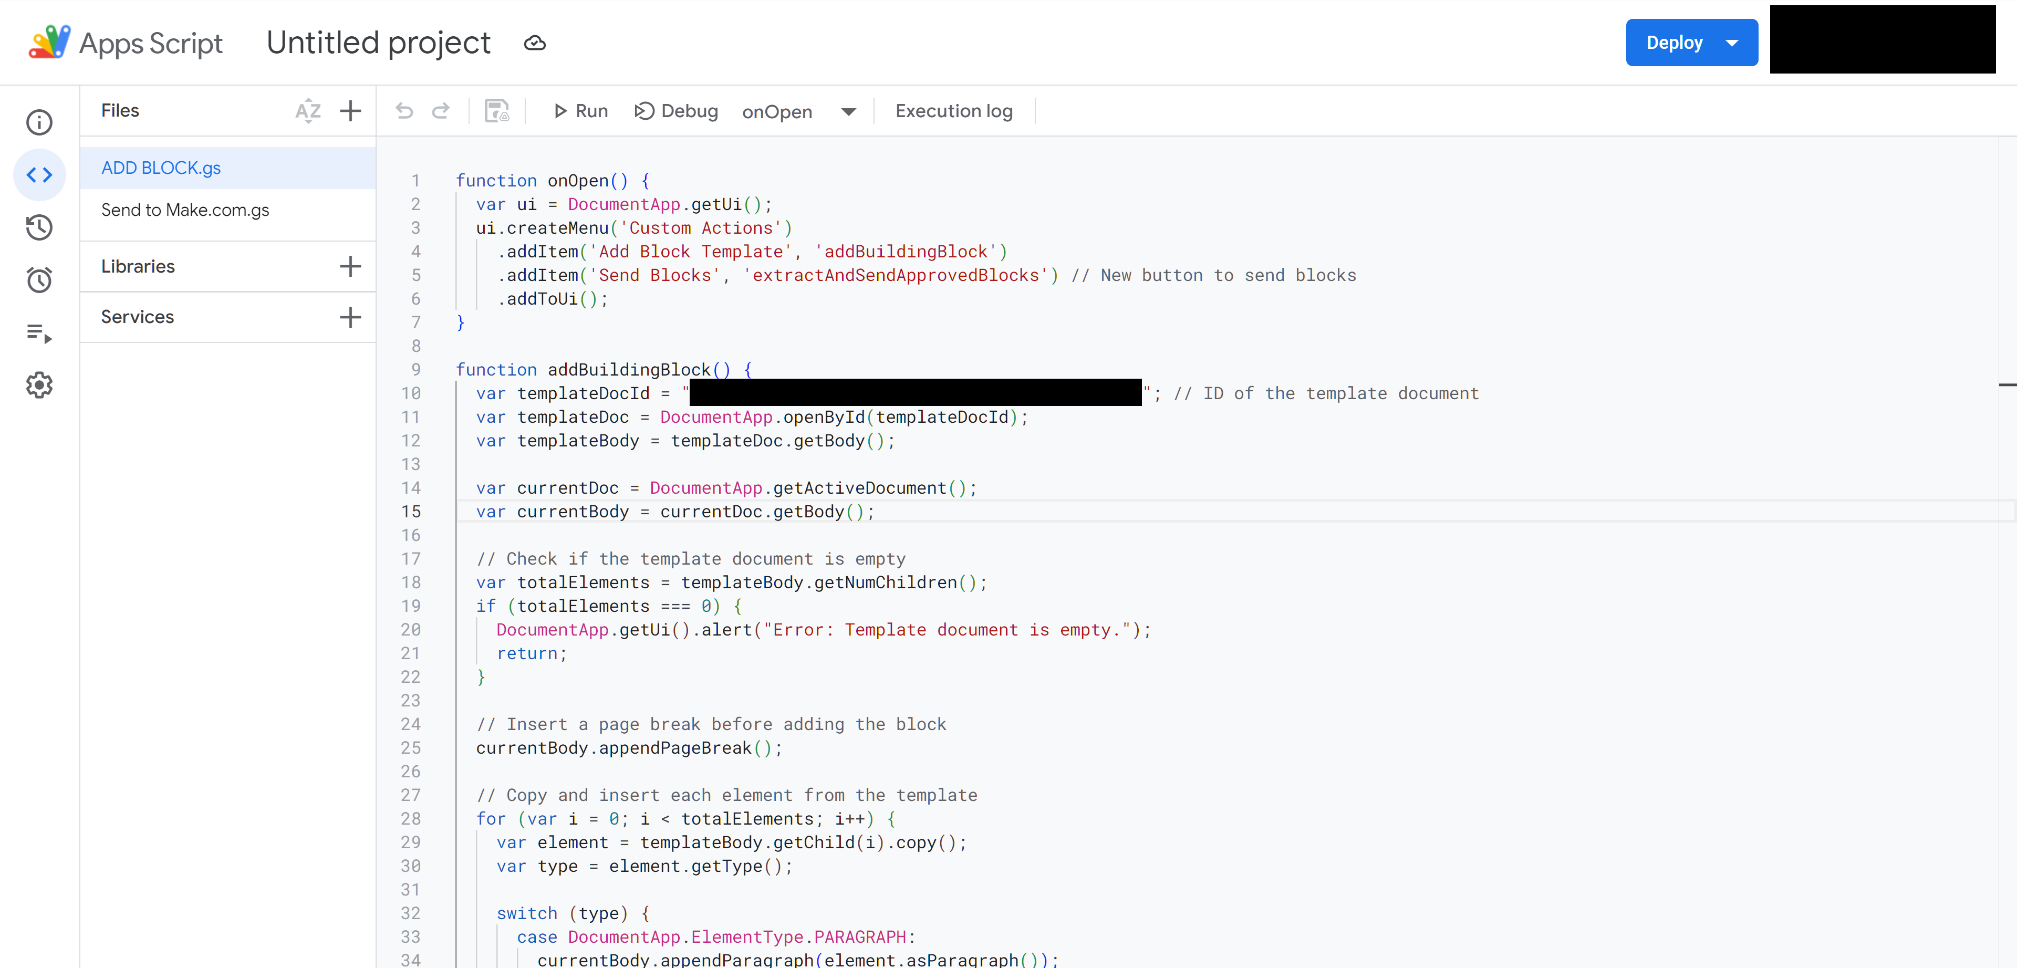Add a service with plus icon
Screen dimensions: 2017x968
[351, 317]
